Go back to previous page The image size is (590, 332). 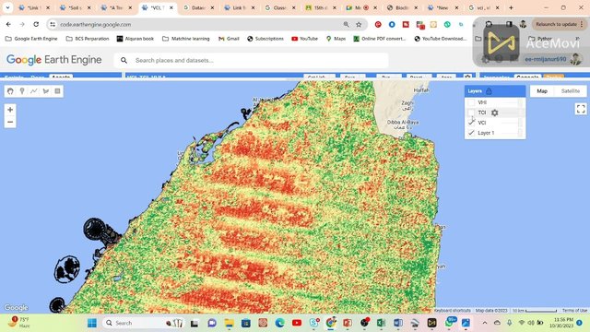(8, 24)
